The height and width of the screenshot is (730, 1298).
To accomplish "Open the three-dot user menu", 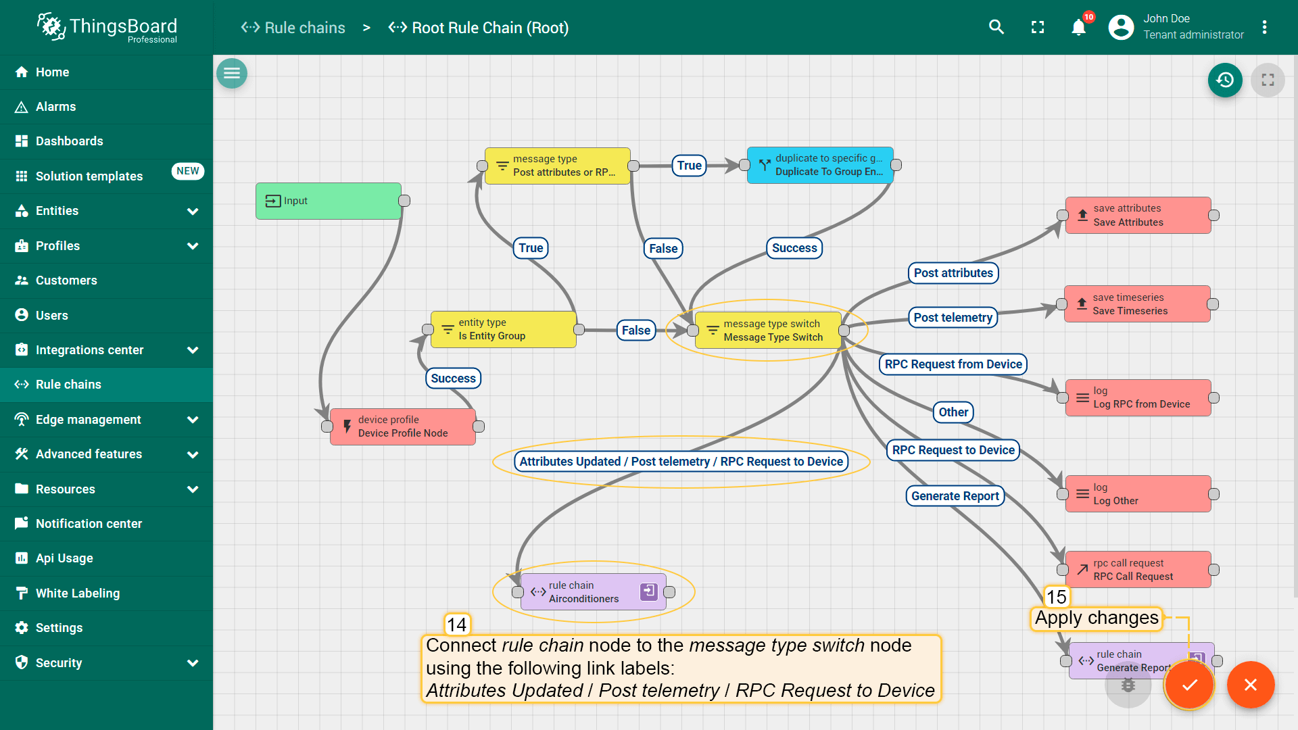I will click(x=1264, y=27).
